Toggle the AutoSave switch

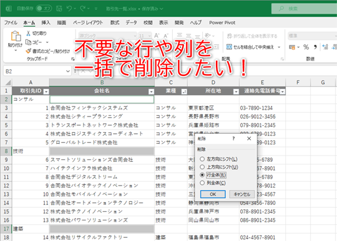44,9
